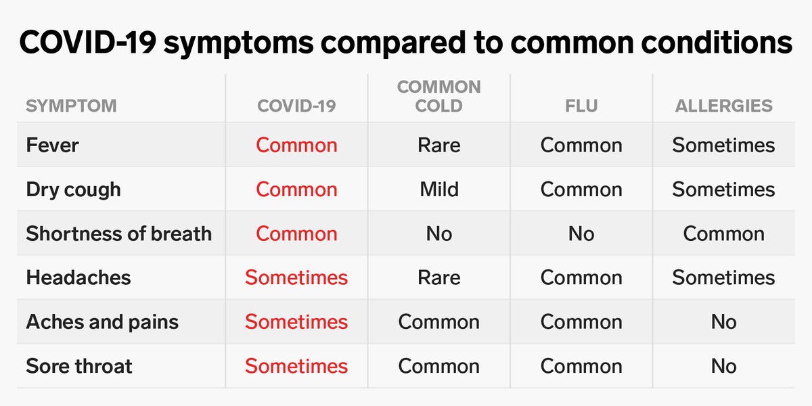Select the COMMON COLD column header
812x406 pixels.
tap(439, 96)
